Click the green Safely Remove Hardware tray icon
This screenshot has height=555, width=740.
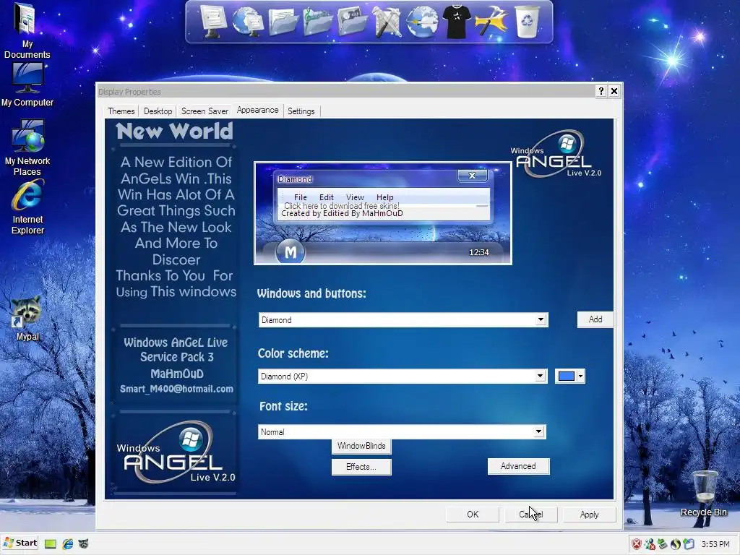(663, 544)
